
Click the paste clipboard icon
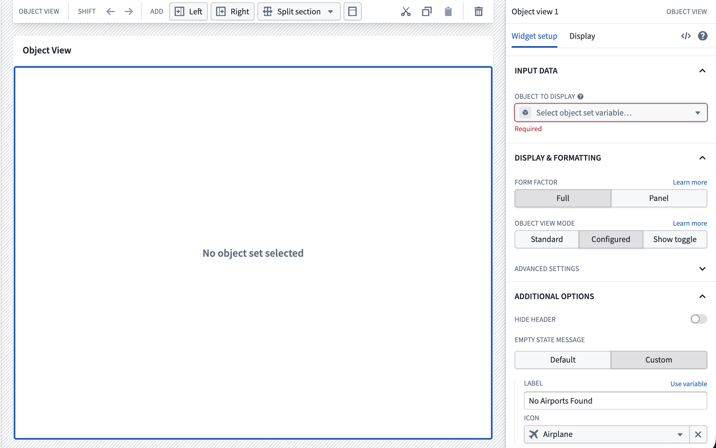(448, 12)
